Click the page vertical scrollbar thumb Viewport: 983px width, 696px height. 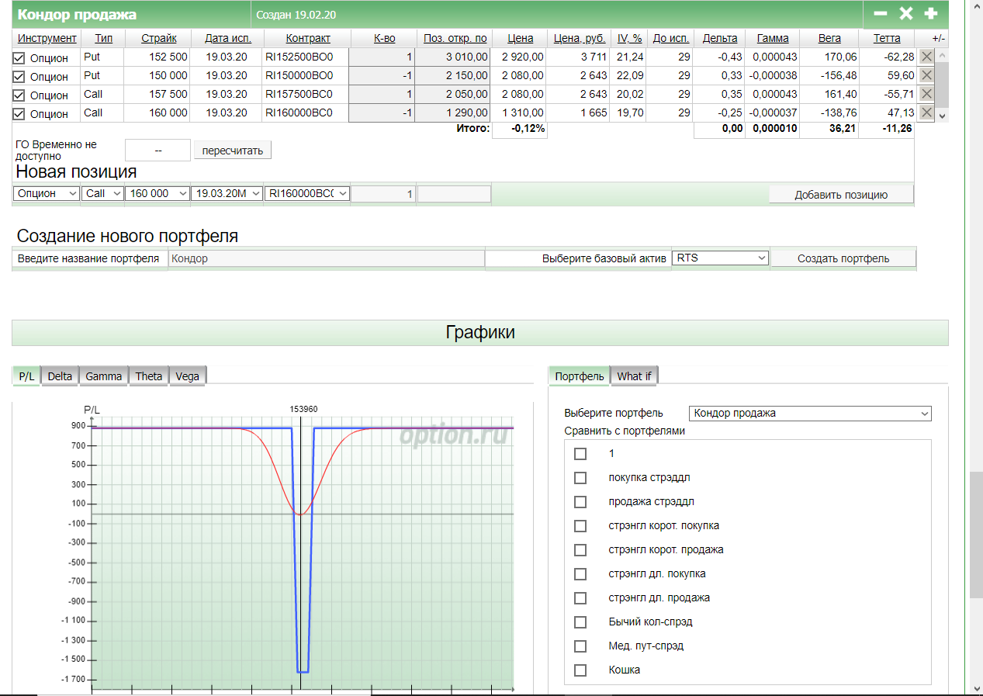click(x=976, y=534)
